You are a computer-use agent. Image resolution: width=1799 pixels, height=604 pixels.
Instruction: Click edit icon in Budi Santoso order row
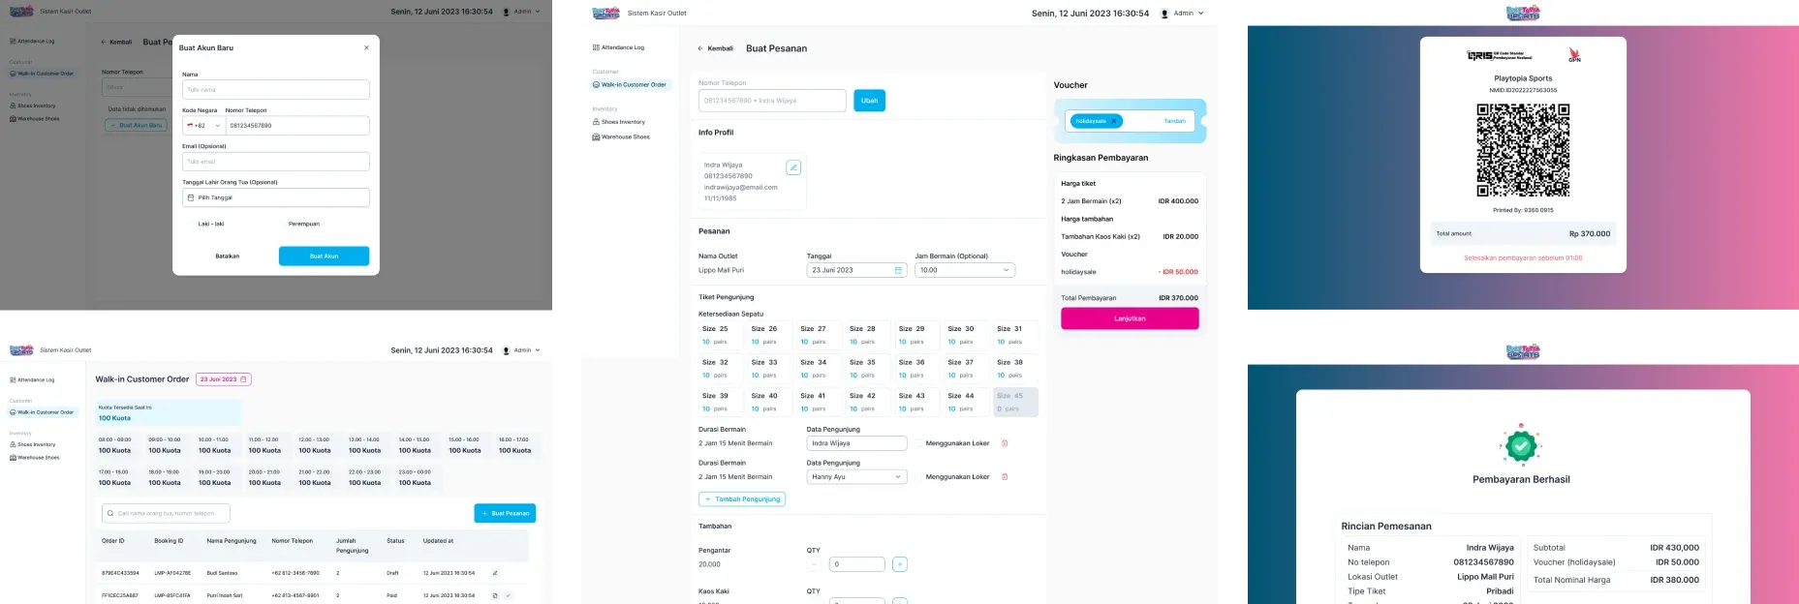[495, 573]
